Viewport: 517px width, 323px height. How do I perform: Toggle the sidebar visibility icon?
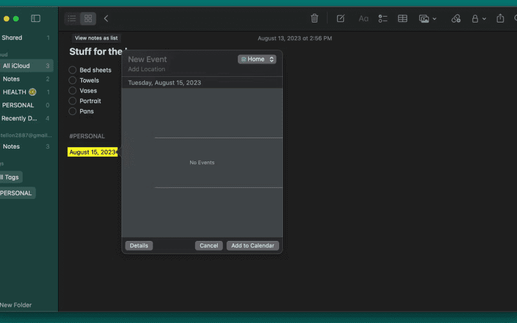[36, 19]
